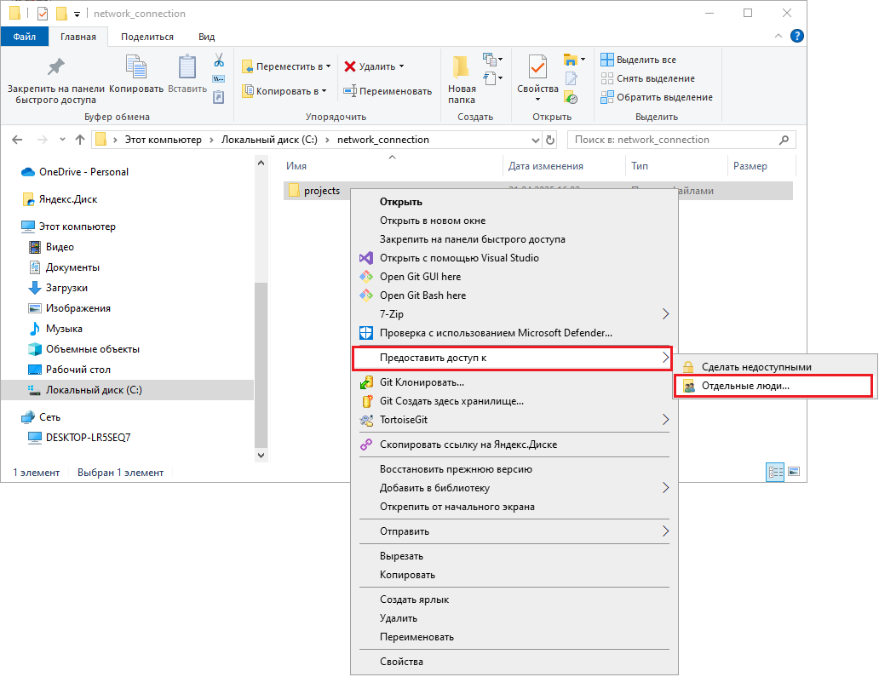Expand the 'Переместить в' dropdown

(328, 66)
